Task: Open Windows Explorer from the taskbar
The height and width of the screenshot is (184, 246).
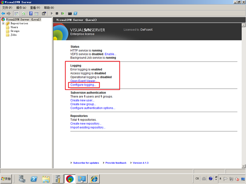Action: point(46,179)
